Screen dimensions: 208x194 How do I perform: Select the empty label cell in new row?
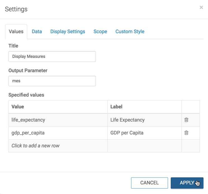click(x=144, y=146)
